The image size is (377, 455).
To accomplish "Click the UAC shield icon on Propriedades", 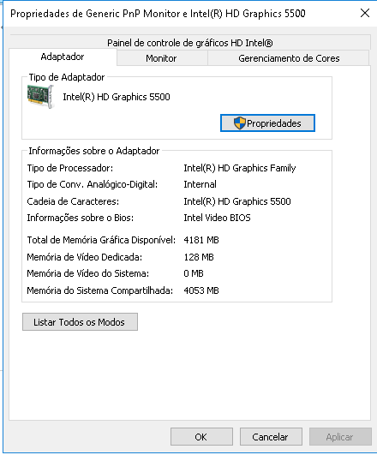I will tap(239, 123).
